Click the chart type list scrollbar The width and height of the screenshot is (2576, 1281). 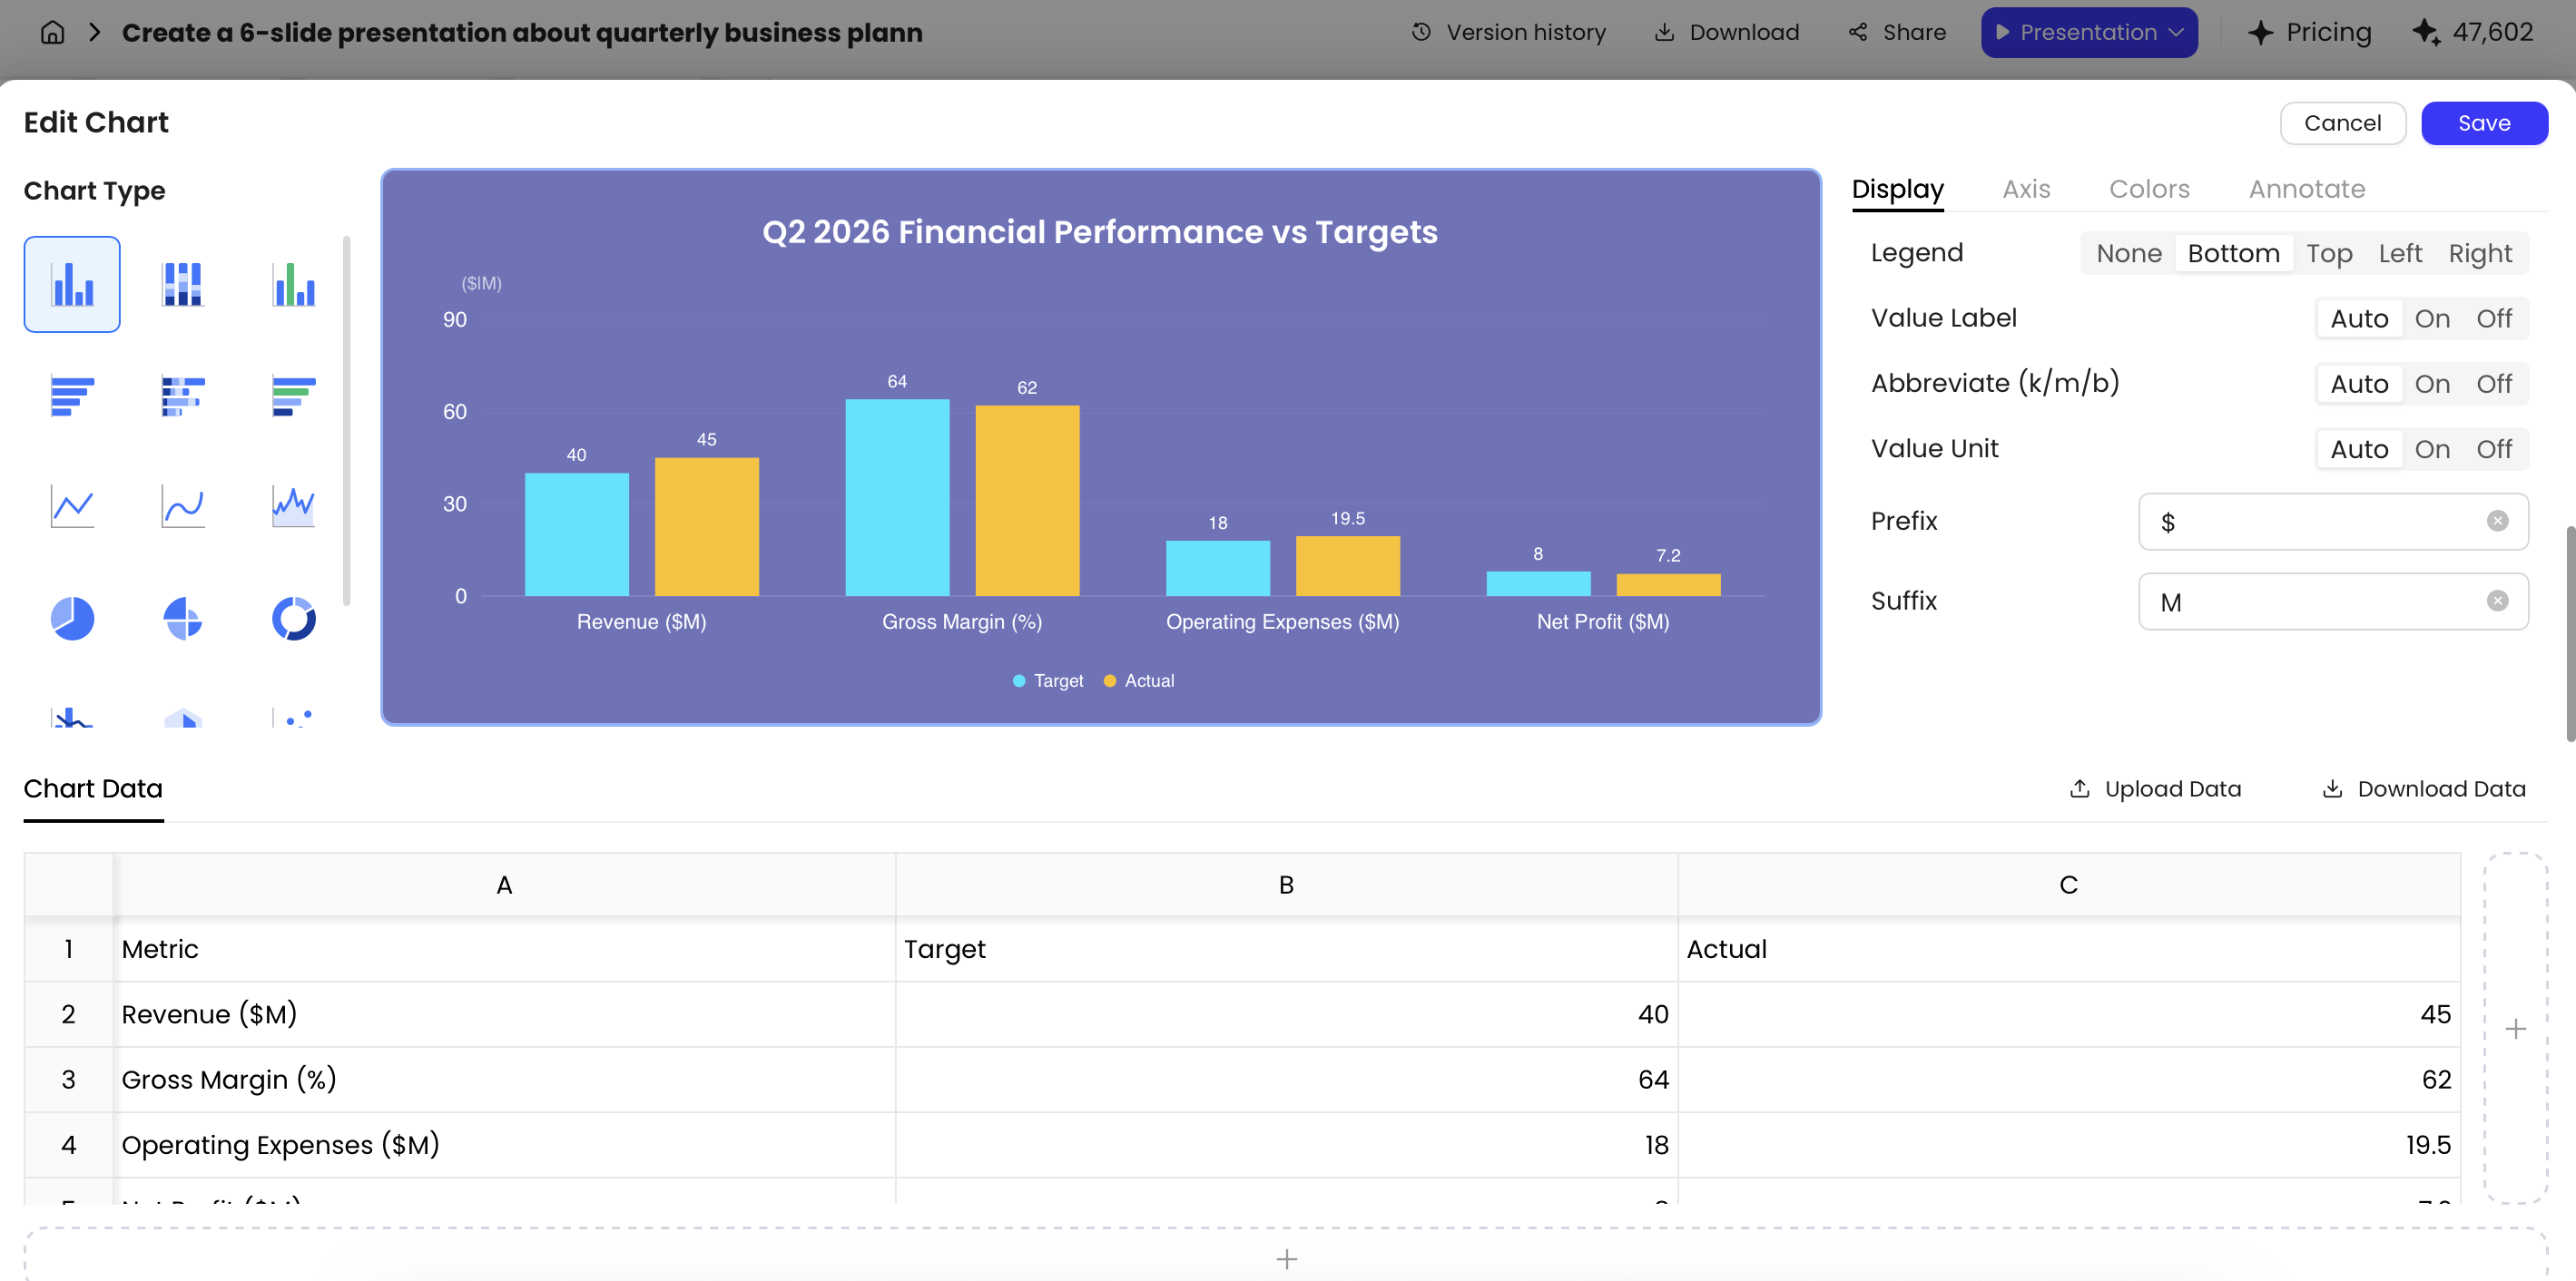tap(346, 420)
